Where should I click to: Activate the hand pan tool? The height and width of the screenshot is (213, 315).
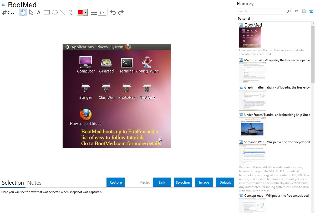pyautogui.click(x=23, y=12)
